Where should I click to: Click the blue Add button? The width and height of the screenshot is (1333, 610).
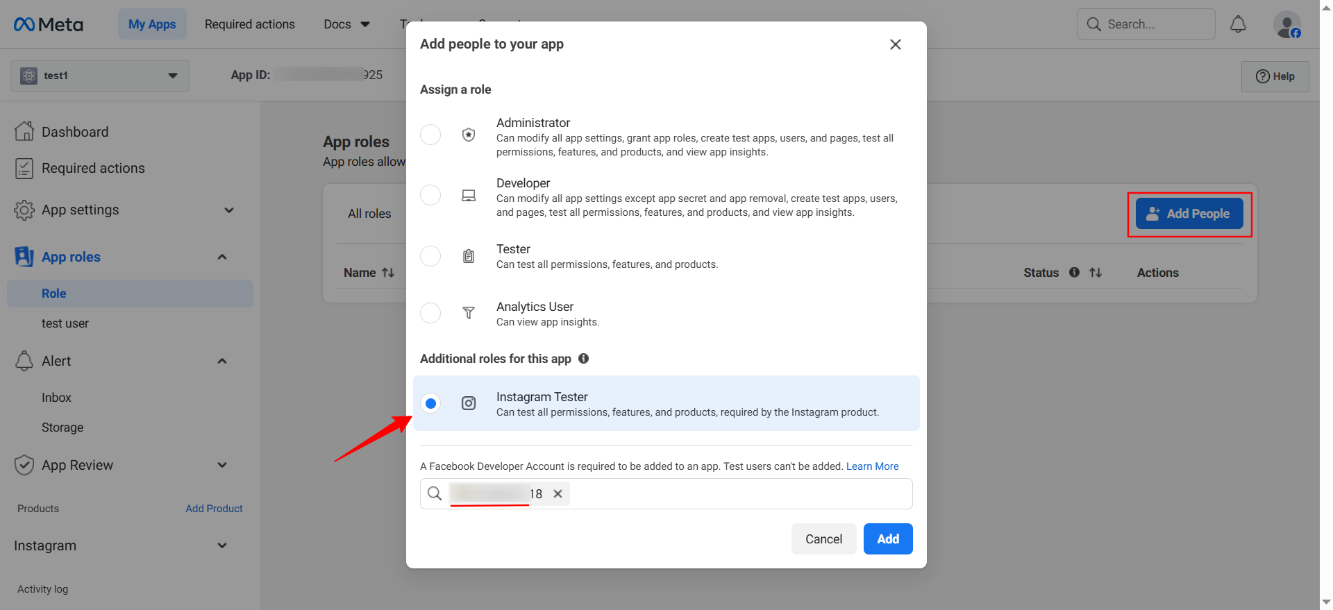click(x=887, y=539)
